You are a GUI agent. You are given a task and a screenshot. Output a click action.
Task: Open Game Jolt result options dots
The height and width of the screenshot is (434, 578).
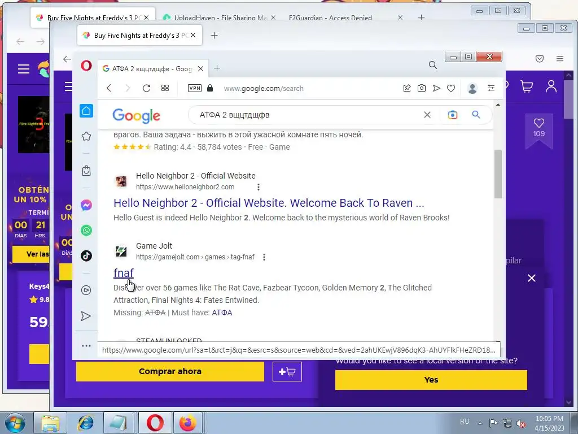point(264,257)
